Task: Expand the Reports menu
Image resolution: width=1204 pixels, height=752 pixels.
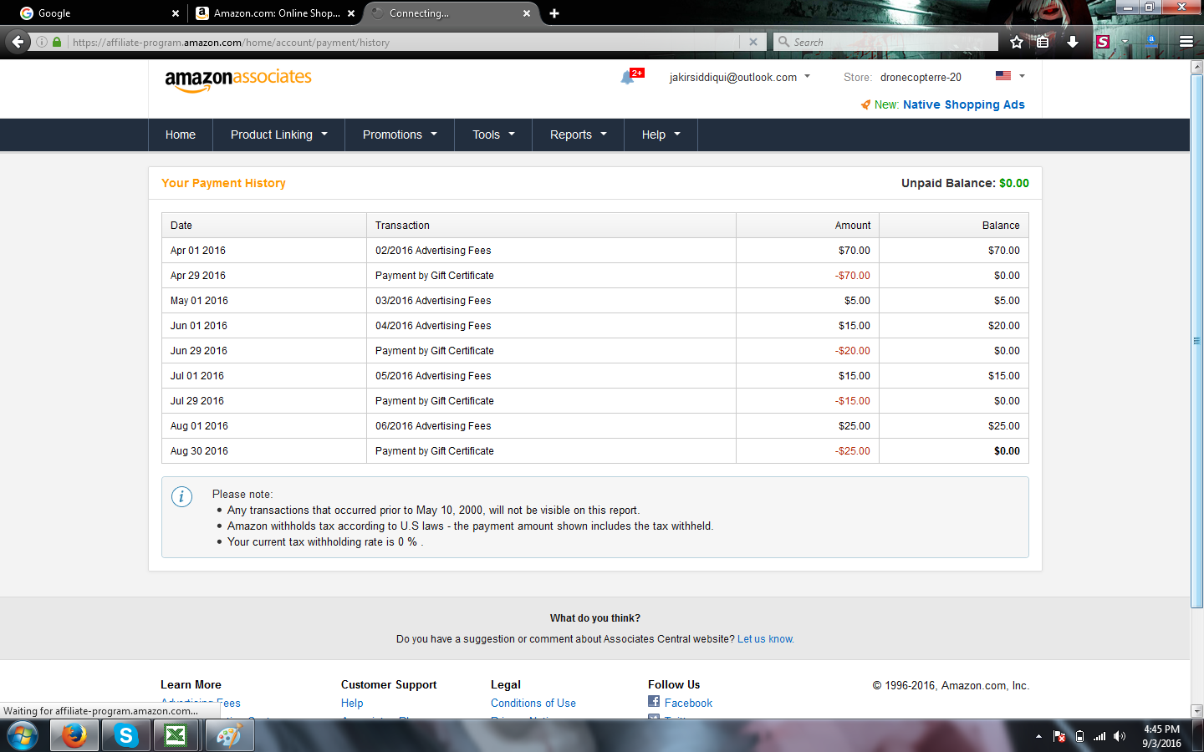Action: point(579,135)
